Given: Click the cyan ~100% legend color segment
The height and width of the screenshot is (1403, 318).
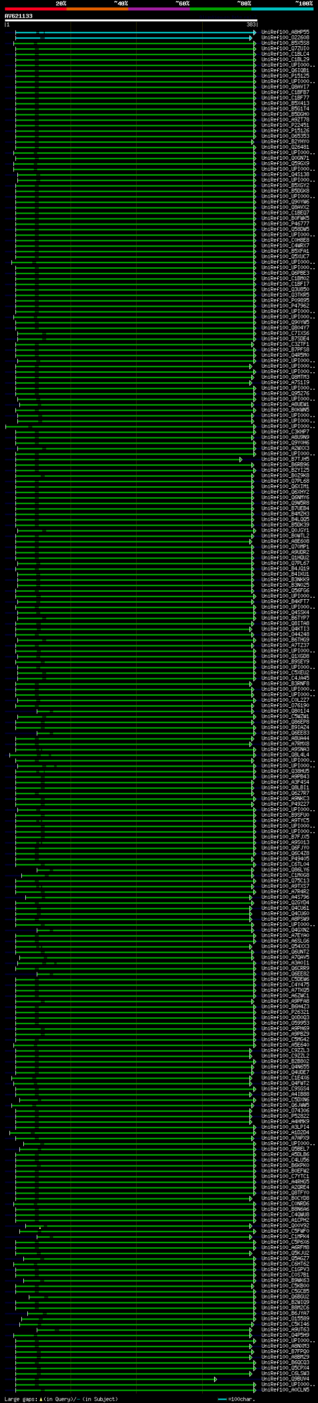Looking at the screenshot, I should point(283,9).
